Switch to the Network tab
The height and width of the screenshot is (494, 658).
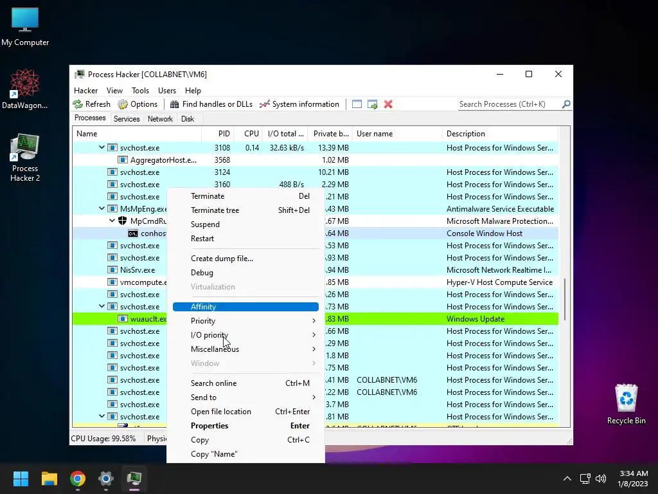[x=160, y=119]
